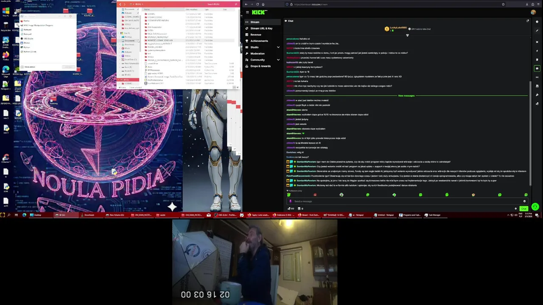Expand the Community section chevron
This screenshot has height=305, width=543.
278,60
